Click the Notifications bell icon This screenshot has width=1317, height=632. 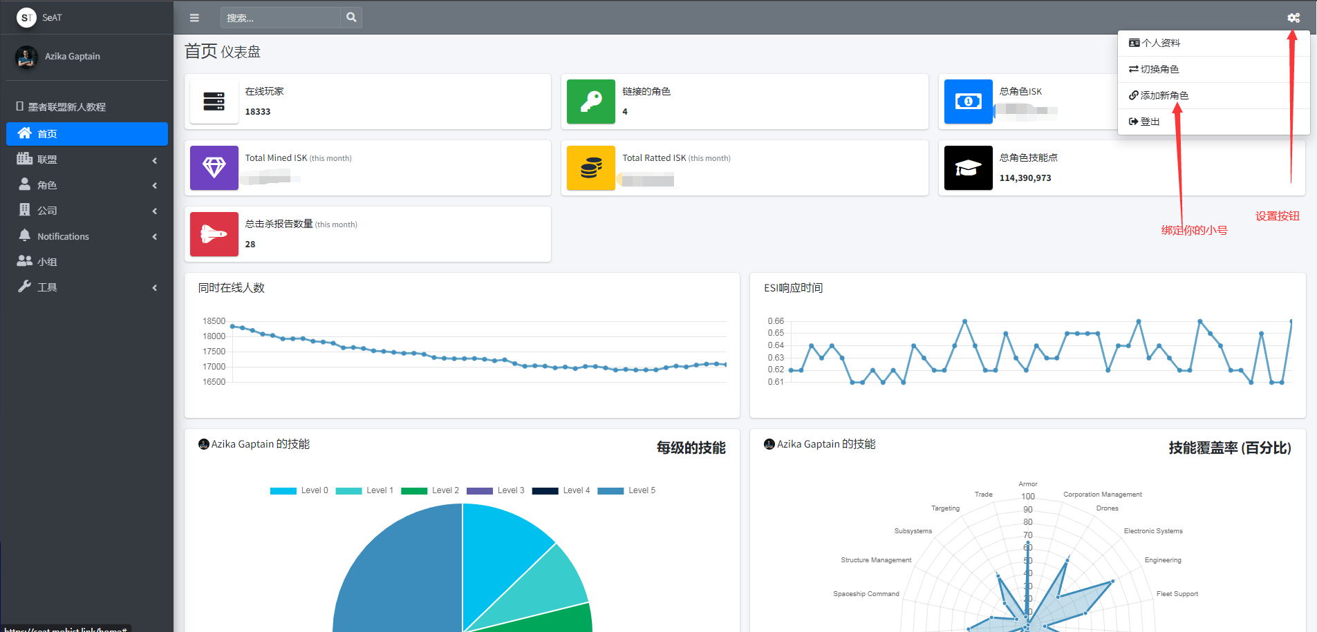25,236
